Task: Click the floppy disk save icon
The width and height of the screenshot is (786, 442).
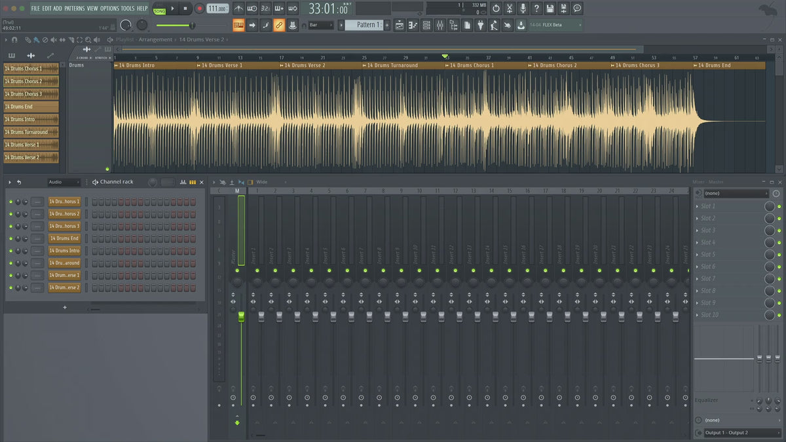Action: point(550,9)
